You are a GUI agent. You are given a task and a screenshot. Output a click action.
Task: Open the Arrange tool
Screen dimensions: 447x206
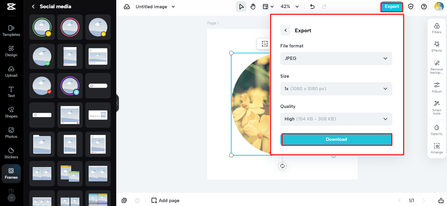click(x=437, y=148)
